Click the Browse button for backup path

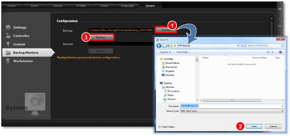coord(165,30)
